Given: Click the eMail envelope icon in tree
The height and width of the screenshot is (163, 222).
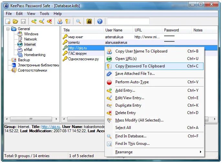Looking at the screenshot, I should (x=20, y=50).
